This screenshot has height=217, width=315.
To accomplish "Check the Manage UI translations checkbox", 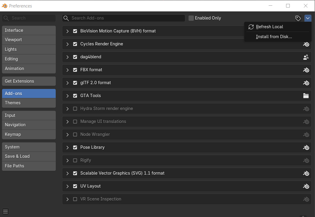I will click(75, 122).
